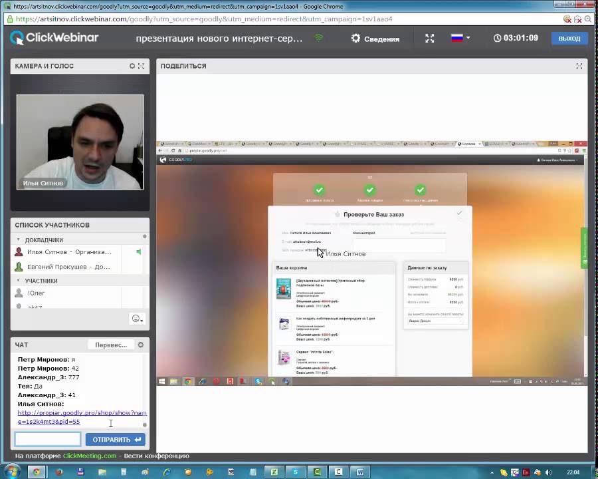The height and width of the screenshot is (479, 598).
Task: Click the ClickWebinar logo
Action: [x=54, y=37]
